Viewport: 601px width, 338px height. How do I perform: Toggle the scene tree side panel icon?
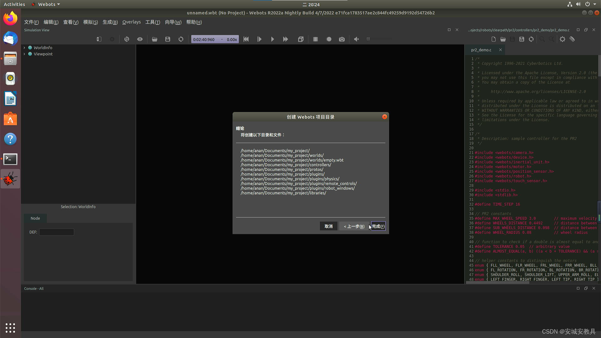click(x=99, y=39)
